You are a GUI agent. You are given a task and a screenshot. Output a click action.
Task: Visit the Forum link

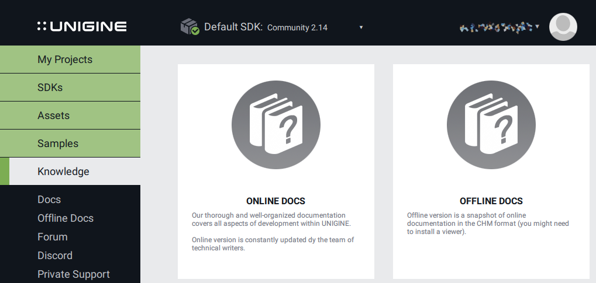pos(53,237)
